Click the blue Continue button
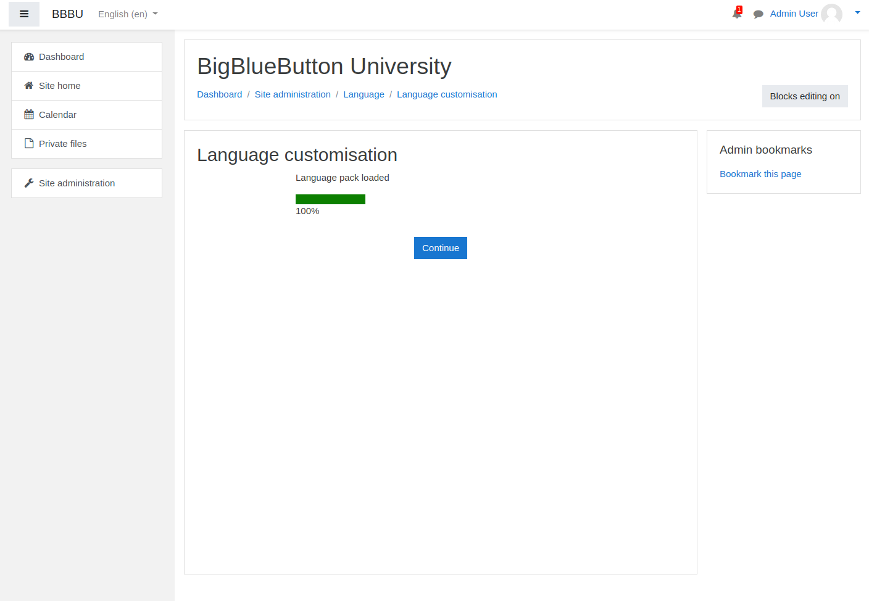 pos(441,248)
